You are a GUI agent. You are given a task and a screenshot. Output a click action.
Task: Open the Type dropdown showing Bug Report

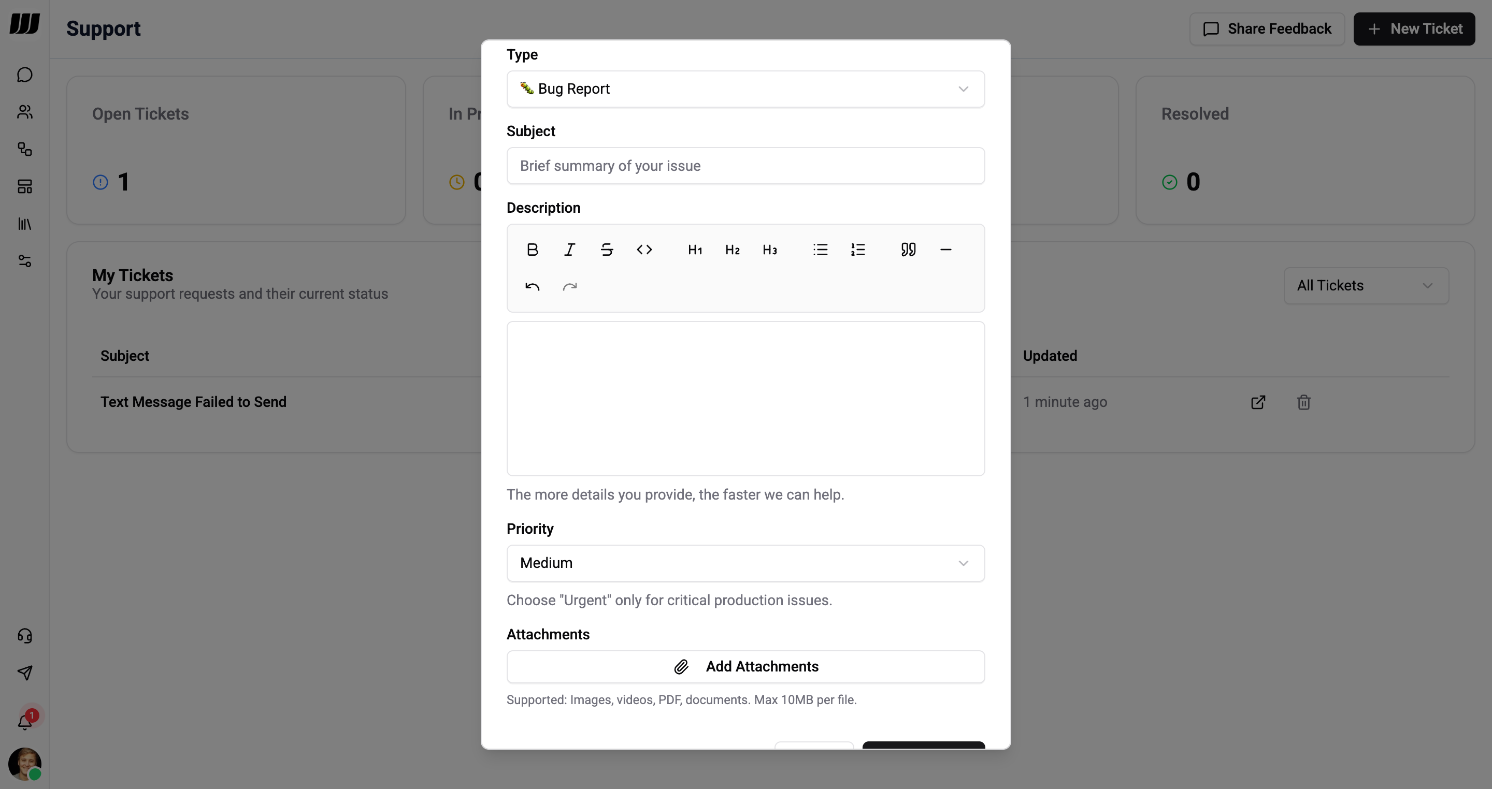click(x=745, y=89)
